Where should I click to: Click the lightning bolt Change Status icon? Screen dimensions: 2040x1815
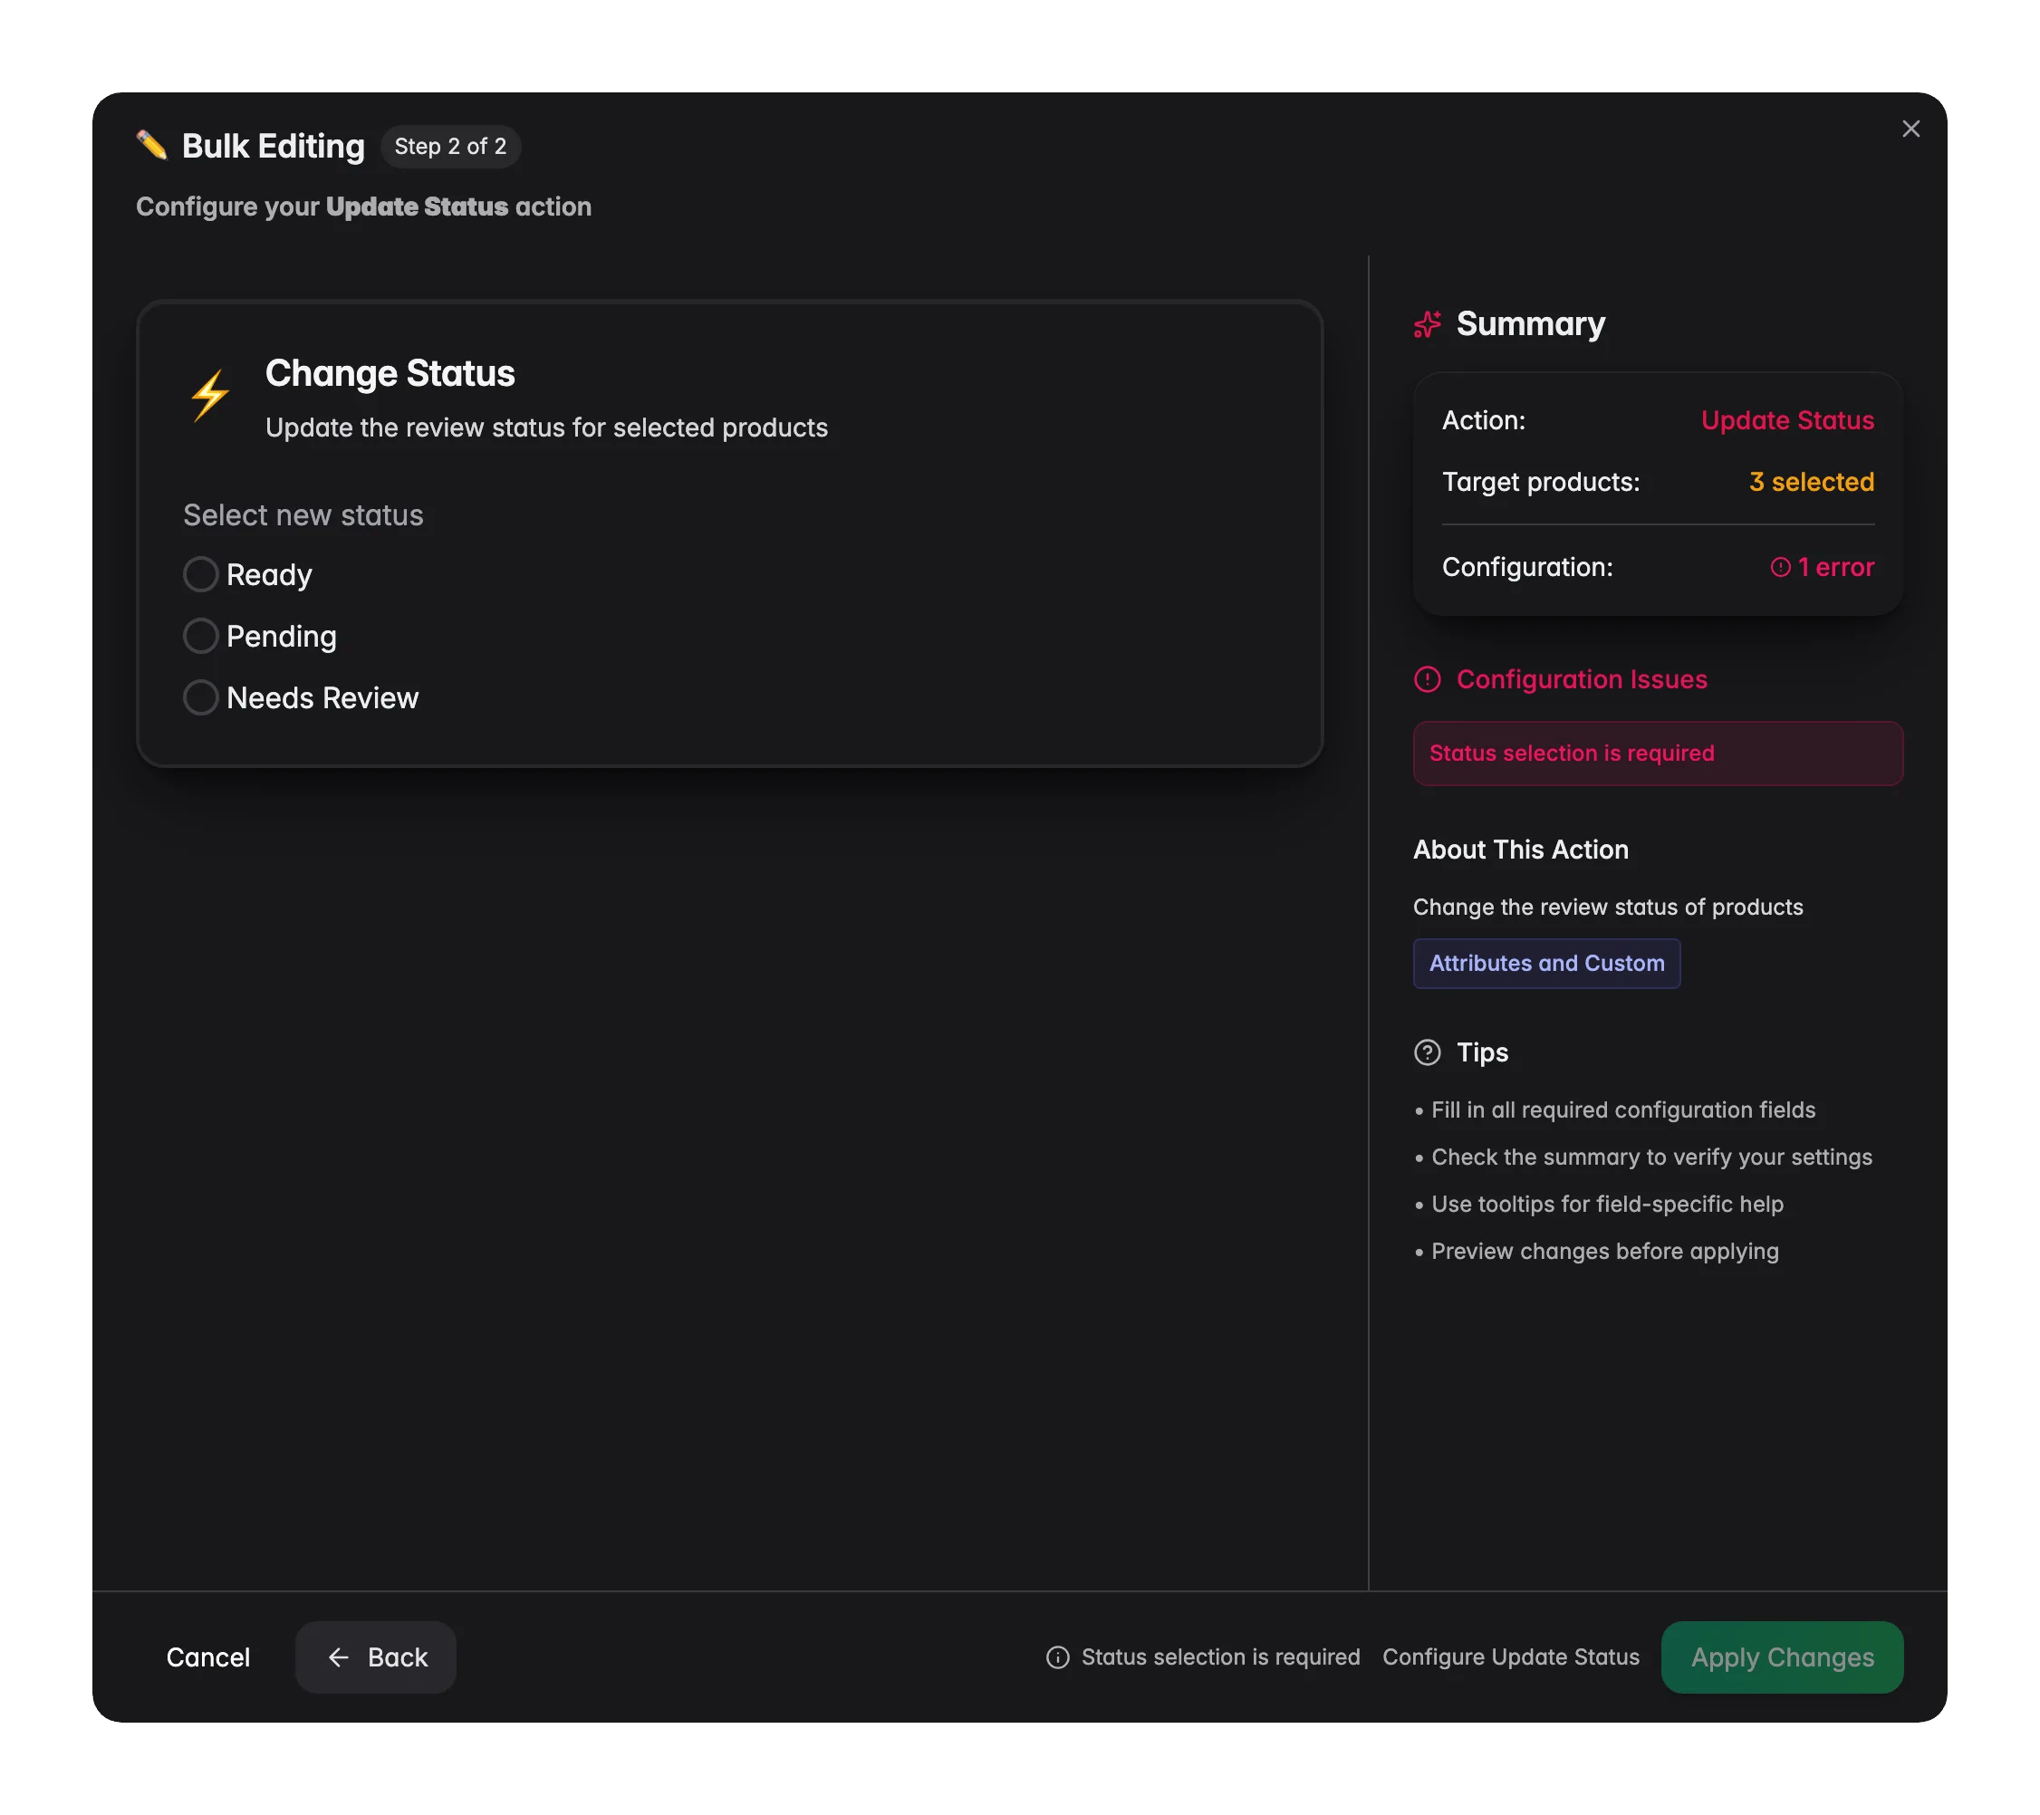click(x=209, y=395)
